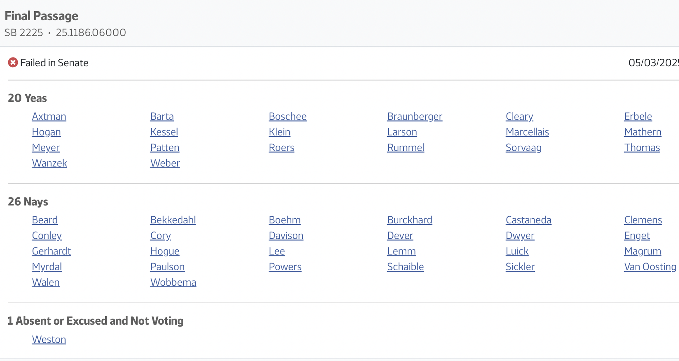This screenshot has height=361, width=679.
Task: Open the Wobbema link
Action: pyautogui.click(x=173, y=282)
